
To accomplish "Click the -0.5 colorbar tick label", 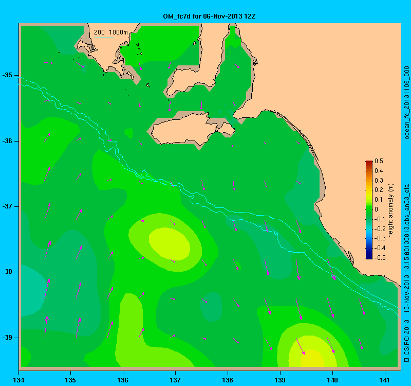I will tap(379, 258).
